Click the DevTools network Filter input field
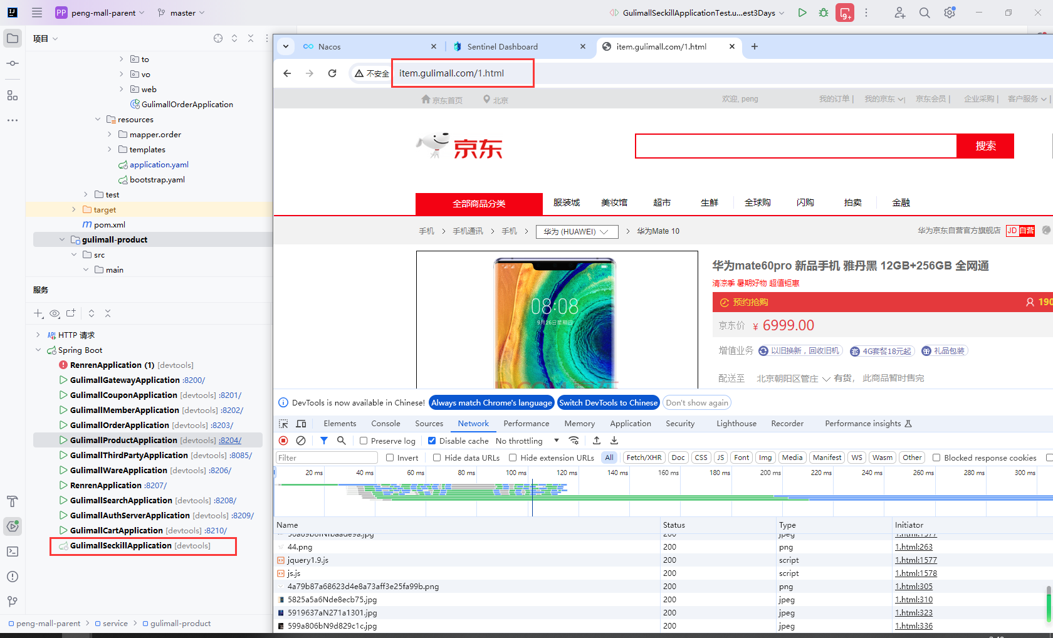 pos(327,458)
